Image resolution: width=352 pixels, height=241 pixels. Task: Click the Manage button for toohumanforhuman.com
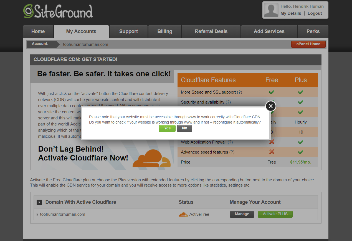pos(242,214)
